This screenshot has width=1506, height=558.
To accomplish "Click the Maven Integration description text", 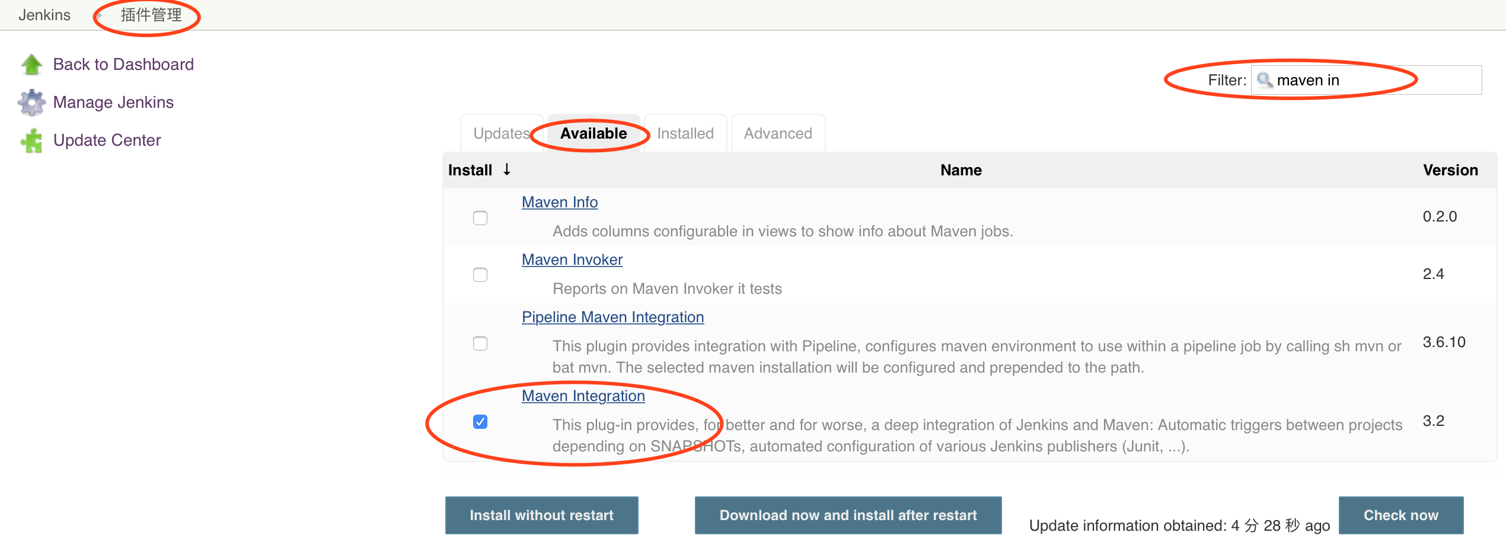I will tap(977, 435).
